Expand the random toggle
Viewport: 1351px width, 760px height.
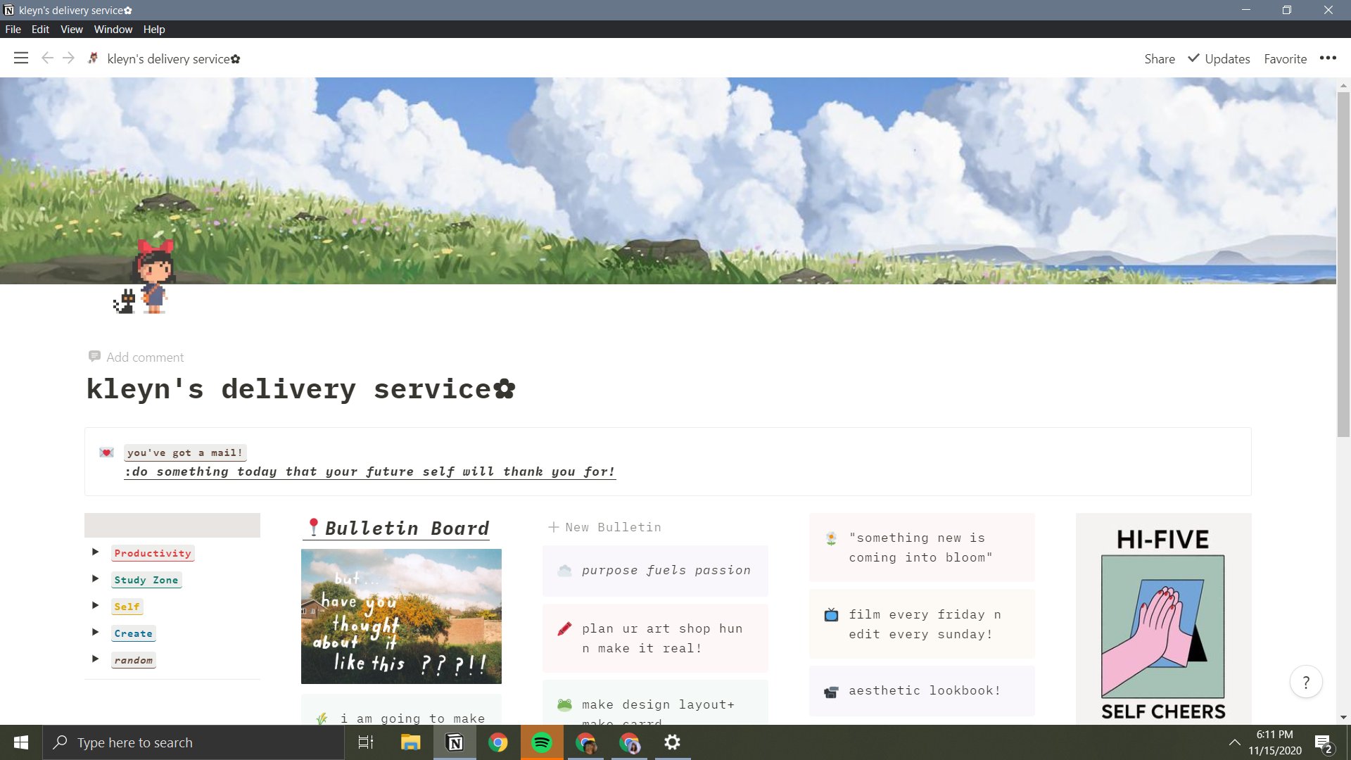(x=96, y=659)
